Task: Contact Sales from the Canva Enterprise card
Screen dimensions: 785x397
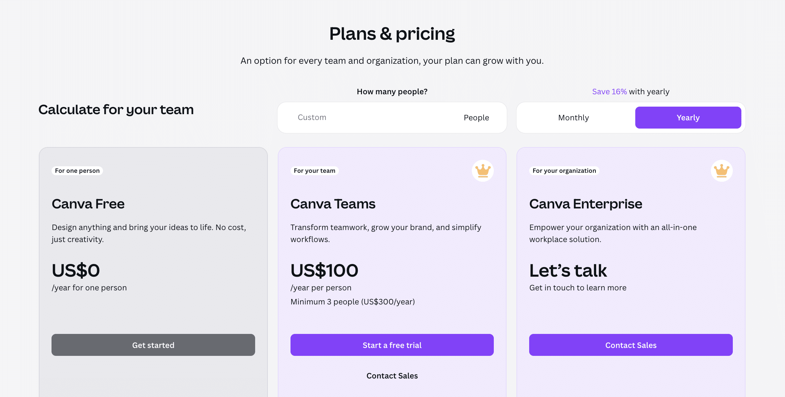Action: coord(631,345)
